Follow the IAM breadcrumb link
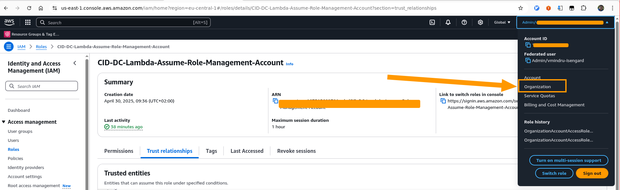 pyautogui.click(x=21, y=47)
